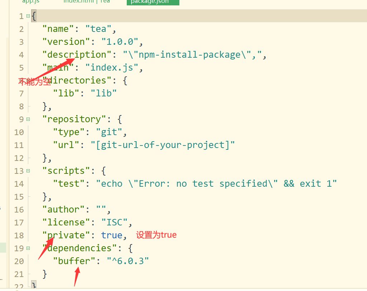Image resolution: width=367 pixels, height=291 pixels.
Task: Click the npm-install-package description value
Action: pos(193,55)
